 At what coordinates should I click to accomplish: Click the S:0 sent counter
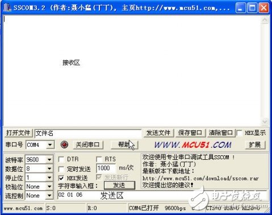point(51,208)
